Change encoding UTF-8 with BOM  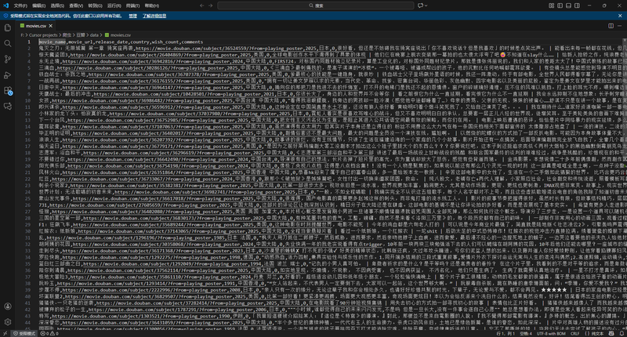(x=552, y=333)
